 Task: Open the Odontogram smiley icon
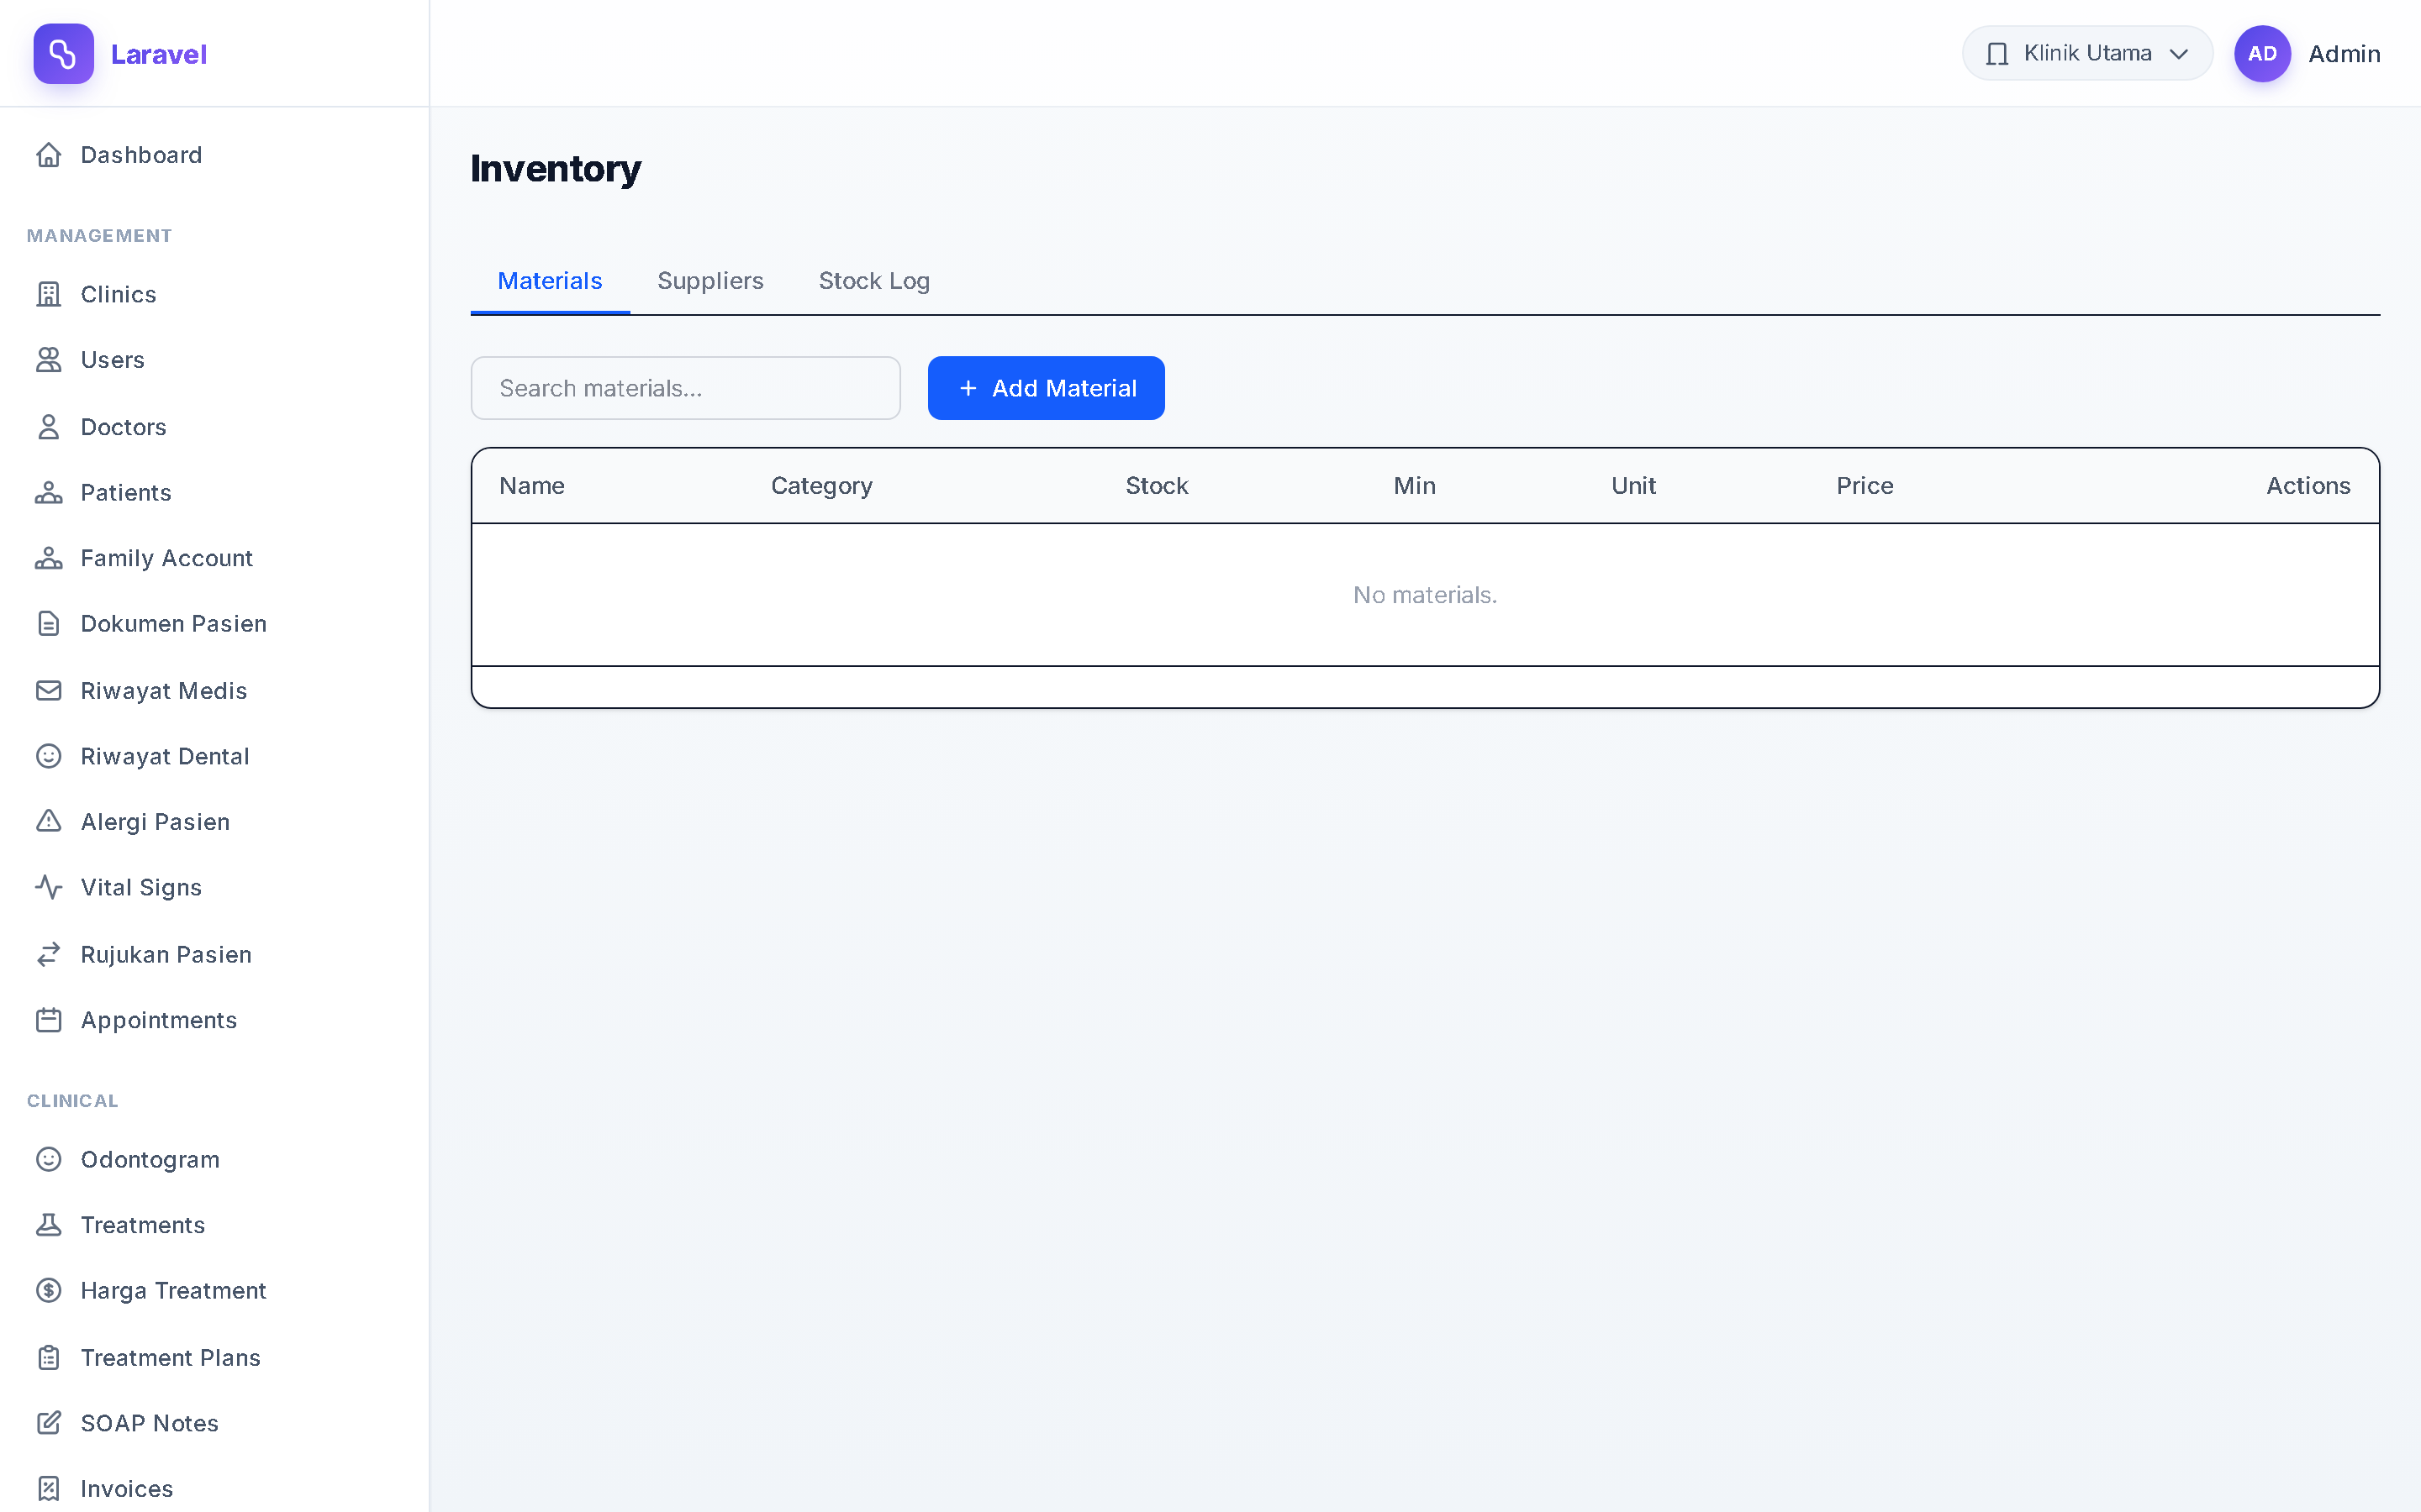[48, 1159]
